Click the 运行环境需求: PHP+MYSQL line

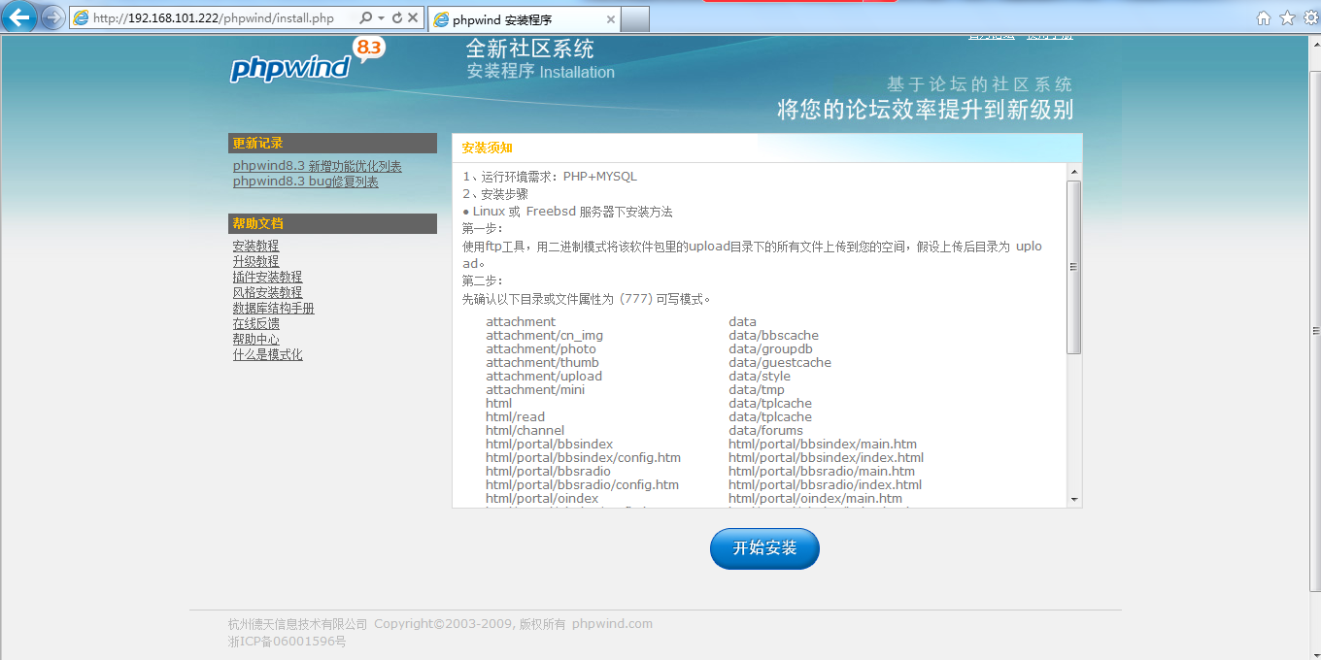[550, 177]
